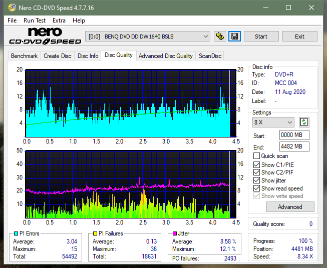Click the disc ID MCC 004
The width and height of the screenshot is (327, 268).
point(286,83)
